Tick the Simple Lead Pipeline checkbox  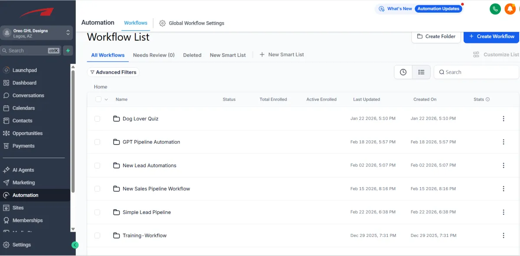[x=97, y=212]
